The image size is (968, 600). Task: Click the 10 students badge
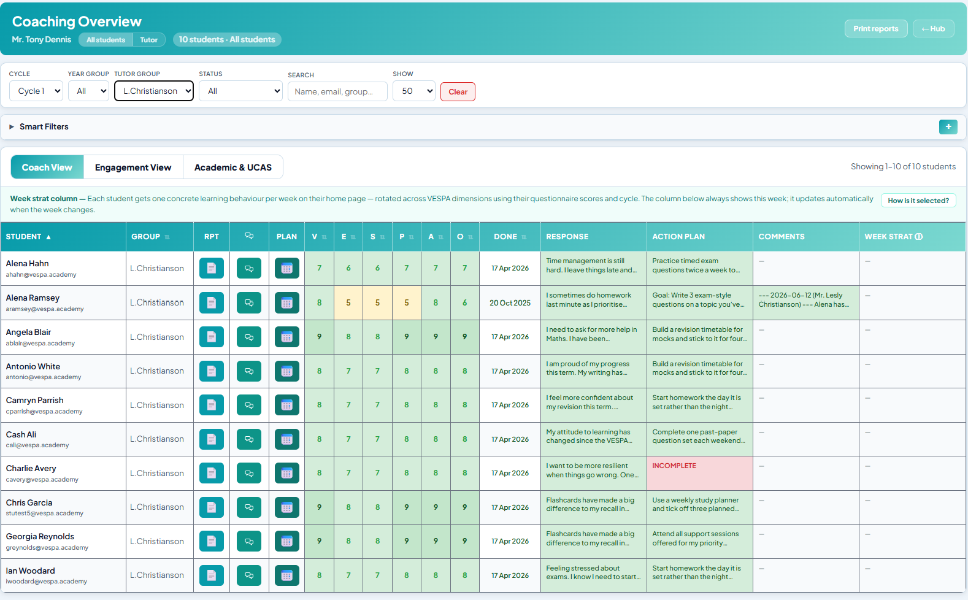(x=227, y=40)
